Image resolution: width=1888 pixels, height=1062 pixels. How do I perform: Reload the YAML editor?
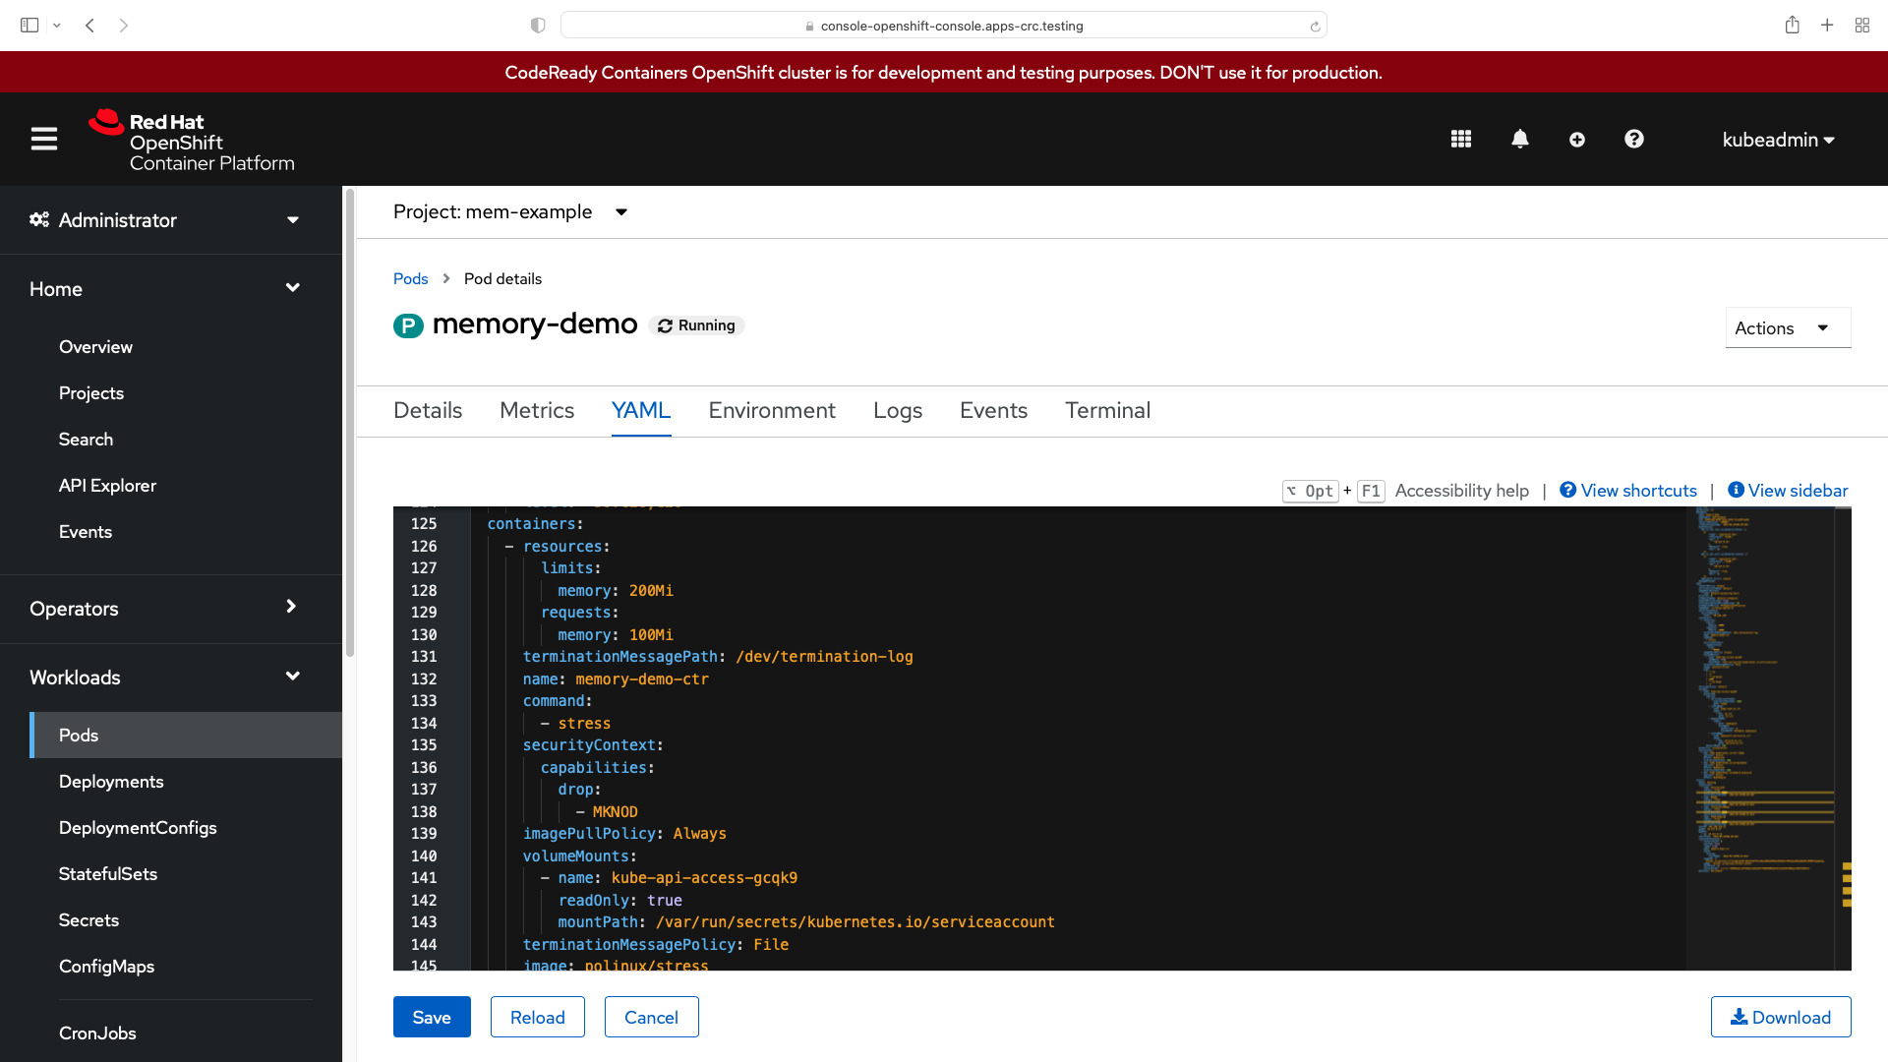(x=538, y=1017)
